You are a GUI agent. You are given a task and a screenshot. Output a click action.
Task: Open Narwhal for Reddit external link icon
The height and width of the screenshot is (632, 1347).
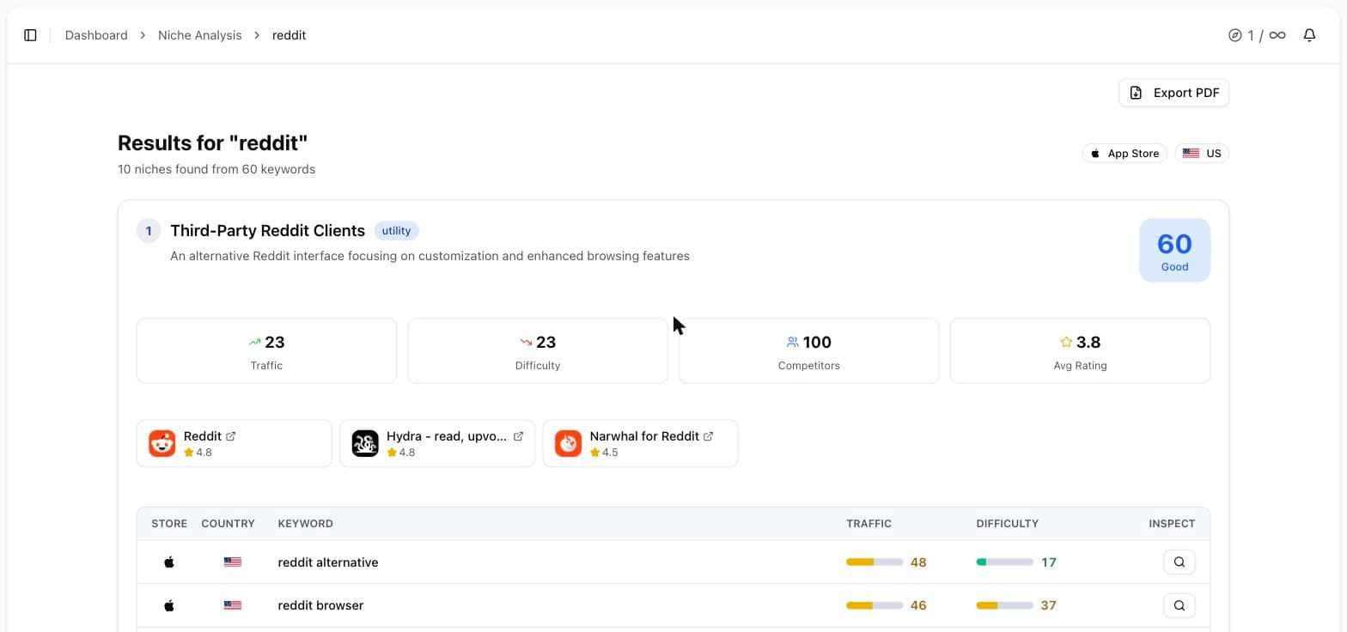click(708, 436)
